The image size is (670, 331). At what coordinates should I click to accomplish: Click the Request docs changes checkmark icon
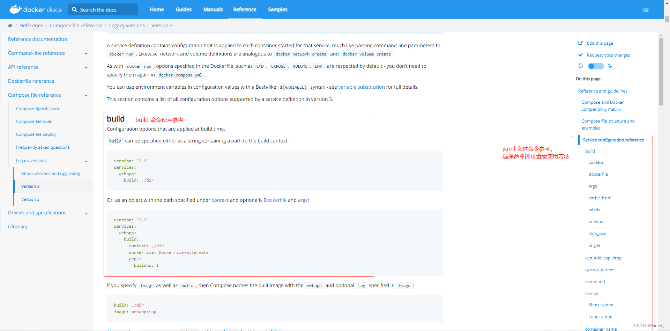coord(581,55)
